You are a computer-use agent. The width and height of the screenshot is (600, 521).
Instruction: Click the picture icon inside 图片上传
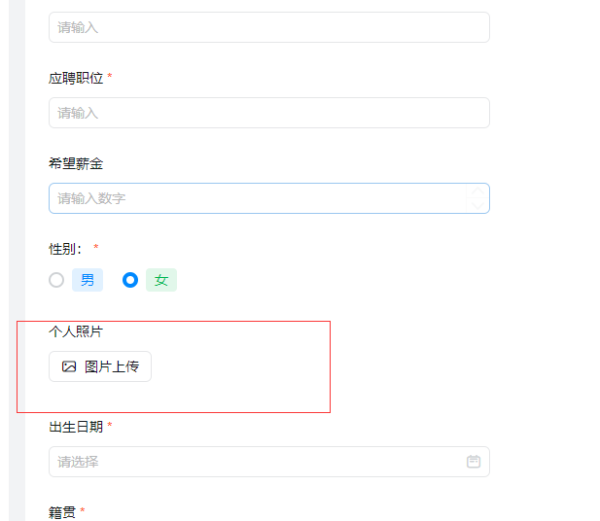pyautogui.click(x=69, y=366)
